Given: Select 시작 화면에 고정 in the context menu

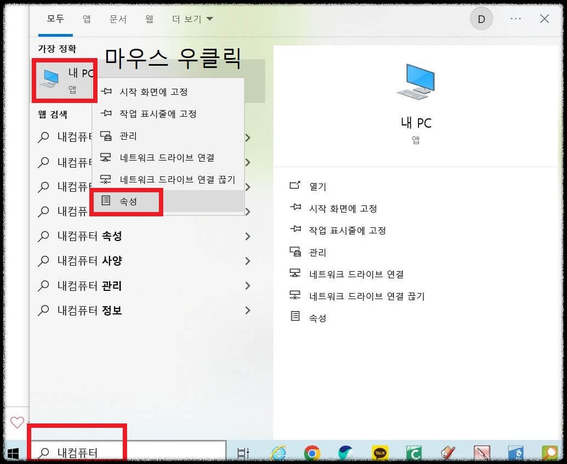Looking at the screenshot, I should point(153,91).
